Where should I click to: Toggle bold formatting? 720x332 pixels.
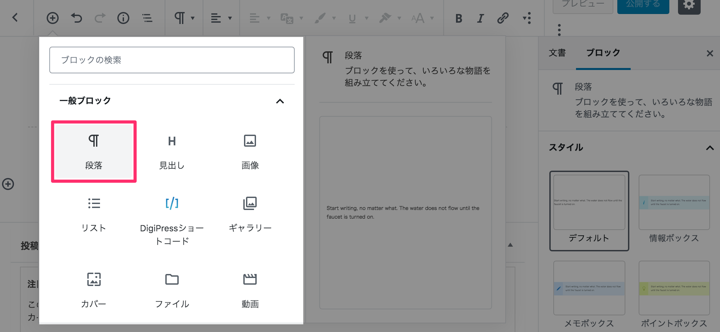point(459,18)
